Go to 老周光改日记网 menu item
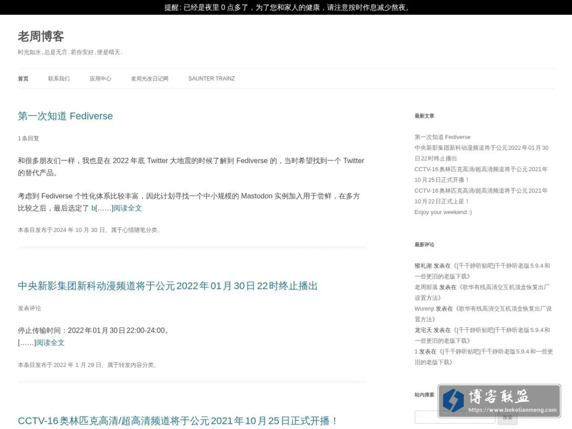This screenshot has height=429, width=572. pyautogui.click(x=150, y=79)
